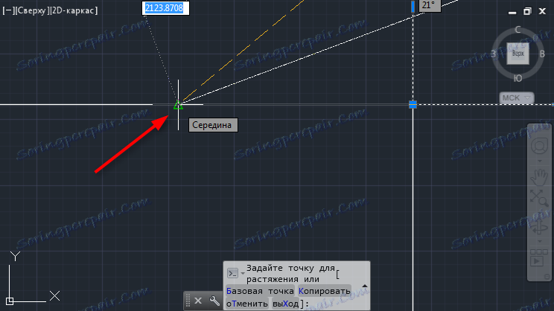554x311 pixels.
Task: Click the dynamic input distance field 2123.8708
Action: tap(165, 8)
